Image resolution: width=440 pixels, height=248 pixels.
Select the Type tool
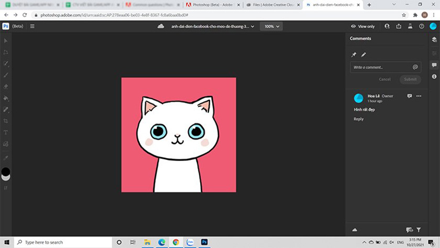point(6,133)
